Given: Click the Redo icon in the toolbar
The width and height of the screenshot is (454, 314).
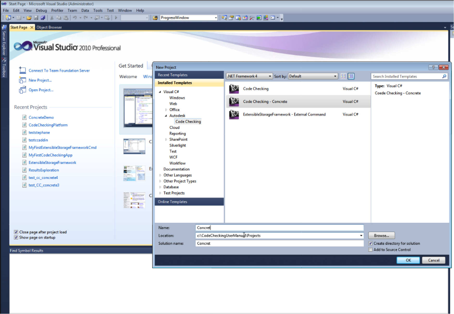Looking at the screenshot, I should pos(85,17).
